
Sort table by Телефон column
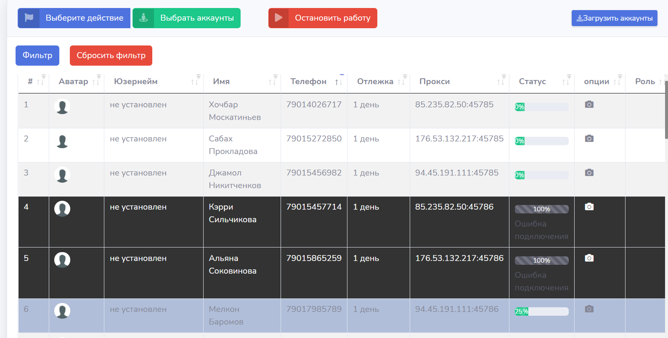click(308, 82)
